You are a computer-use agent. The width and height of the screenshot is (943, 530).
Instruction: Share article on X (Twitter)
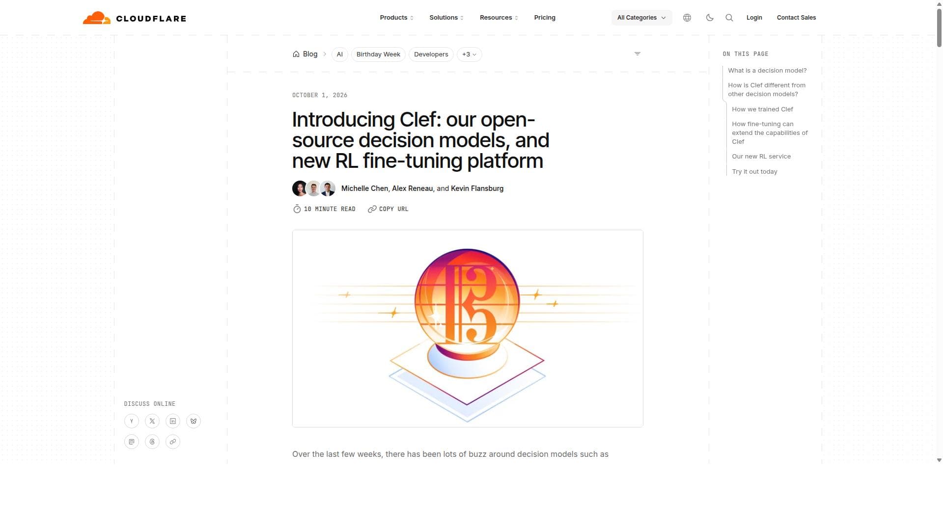pos(152,421)
